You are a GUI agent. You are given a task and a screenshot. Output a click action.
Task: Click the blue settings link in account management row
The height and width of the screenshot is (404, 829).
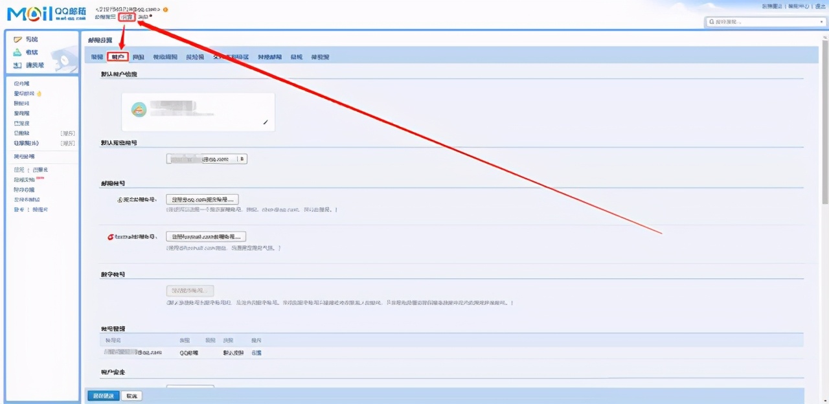[x=256, y=353]
